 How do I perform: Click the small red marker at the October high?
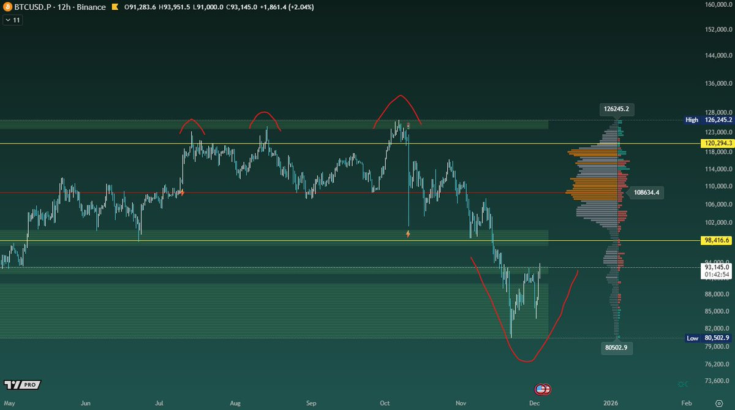tap(409, 125)
